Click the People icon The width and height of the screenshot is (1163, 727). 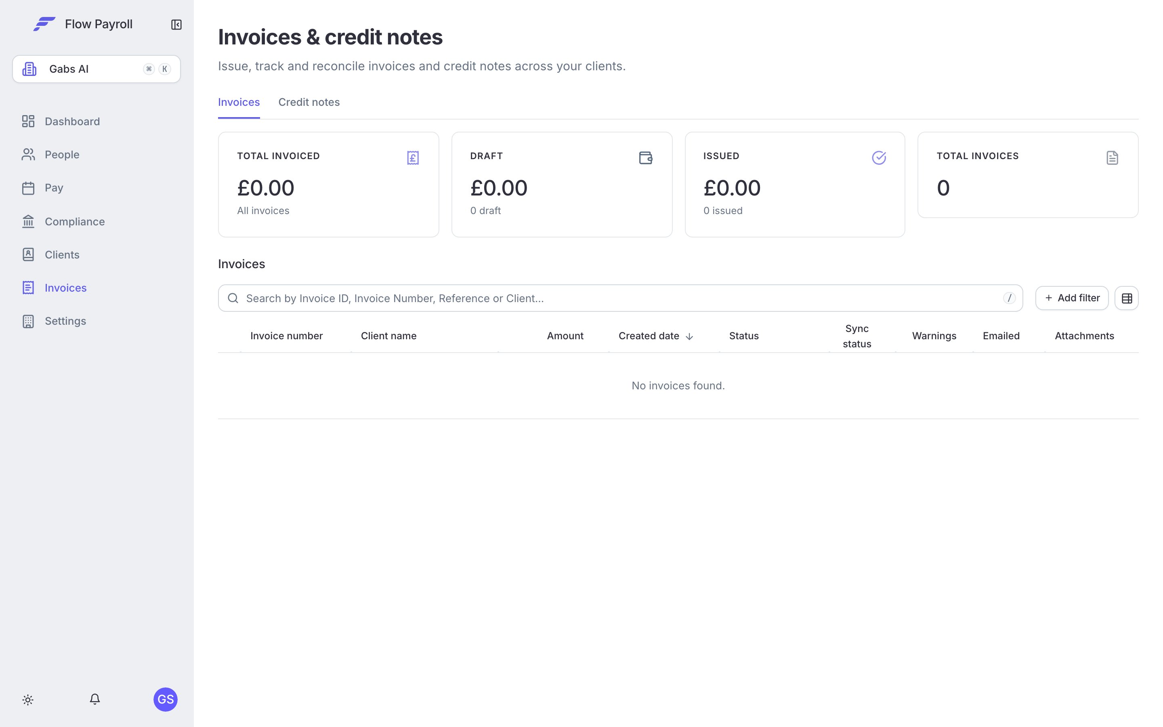click(x=28, y=154)
